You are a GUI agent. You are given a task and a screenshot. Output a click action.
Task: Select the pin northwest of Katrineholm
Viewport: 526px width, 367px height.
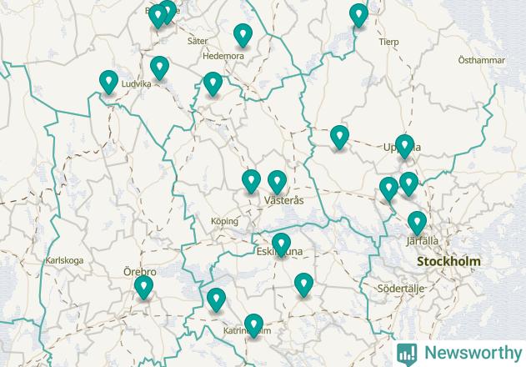(x=216, y=299)
